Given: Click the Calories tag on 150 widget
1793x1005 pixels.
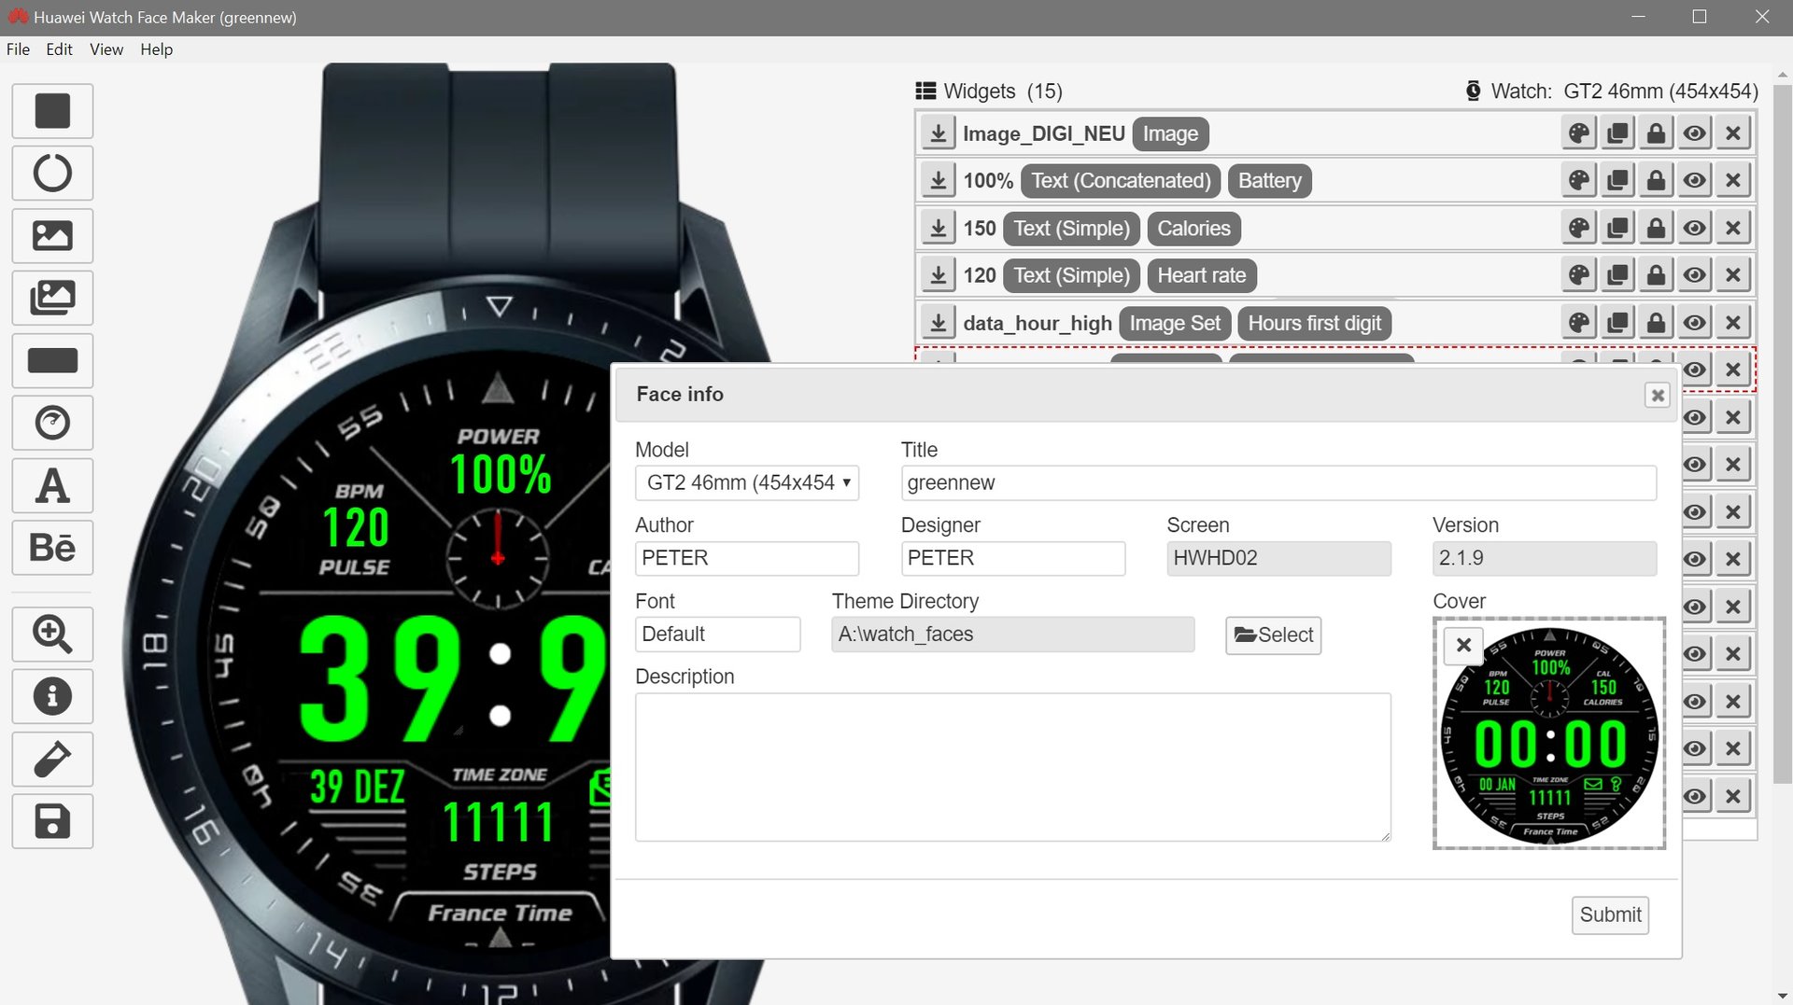Looking at the screenshot, I should 1193,228.
